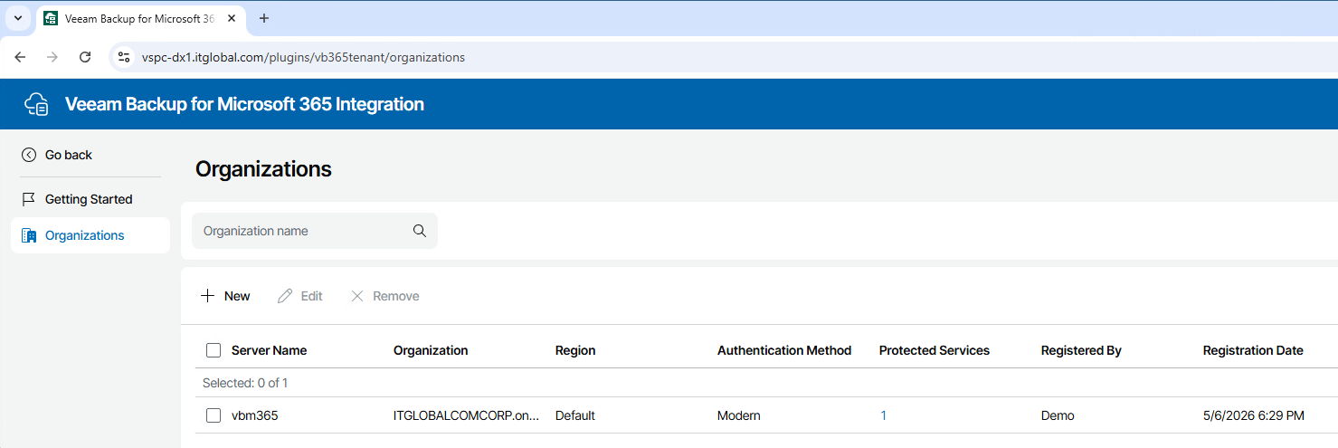Click the Remove button label
Viewport: 1338px width, 448px height.
point(396,296)
